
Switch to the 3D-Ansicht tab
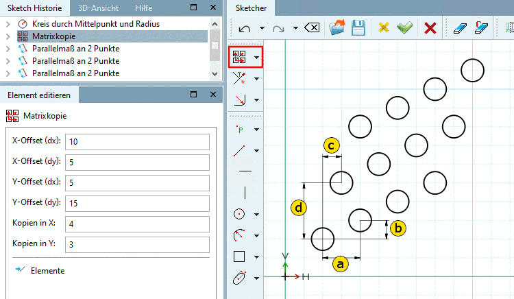point(98,8)
